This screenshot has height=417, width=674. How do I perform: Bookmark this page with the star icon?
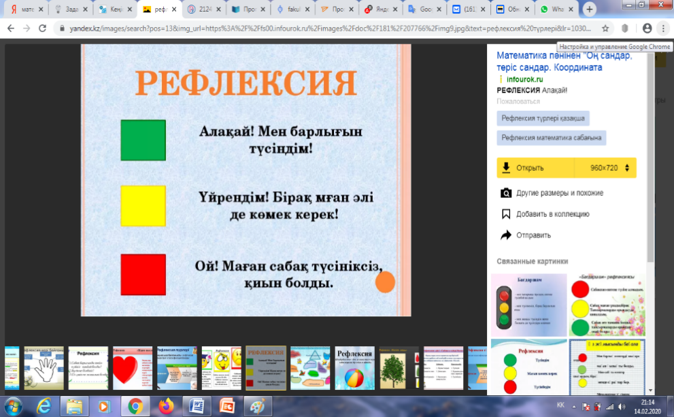coord(605,29)
